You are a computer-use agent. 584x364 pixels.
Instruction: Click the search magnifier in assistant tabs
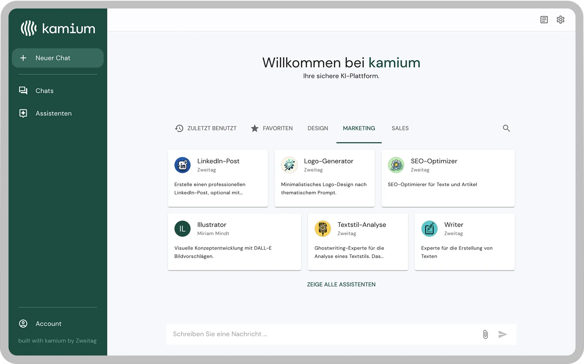tap(506, 128)
